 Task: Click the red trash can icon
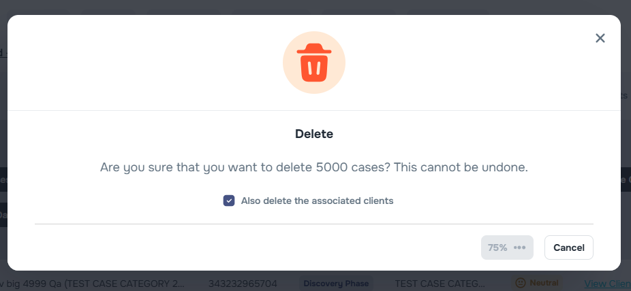point(314,62)
